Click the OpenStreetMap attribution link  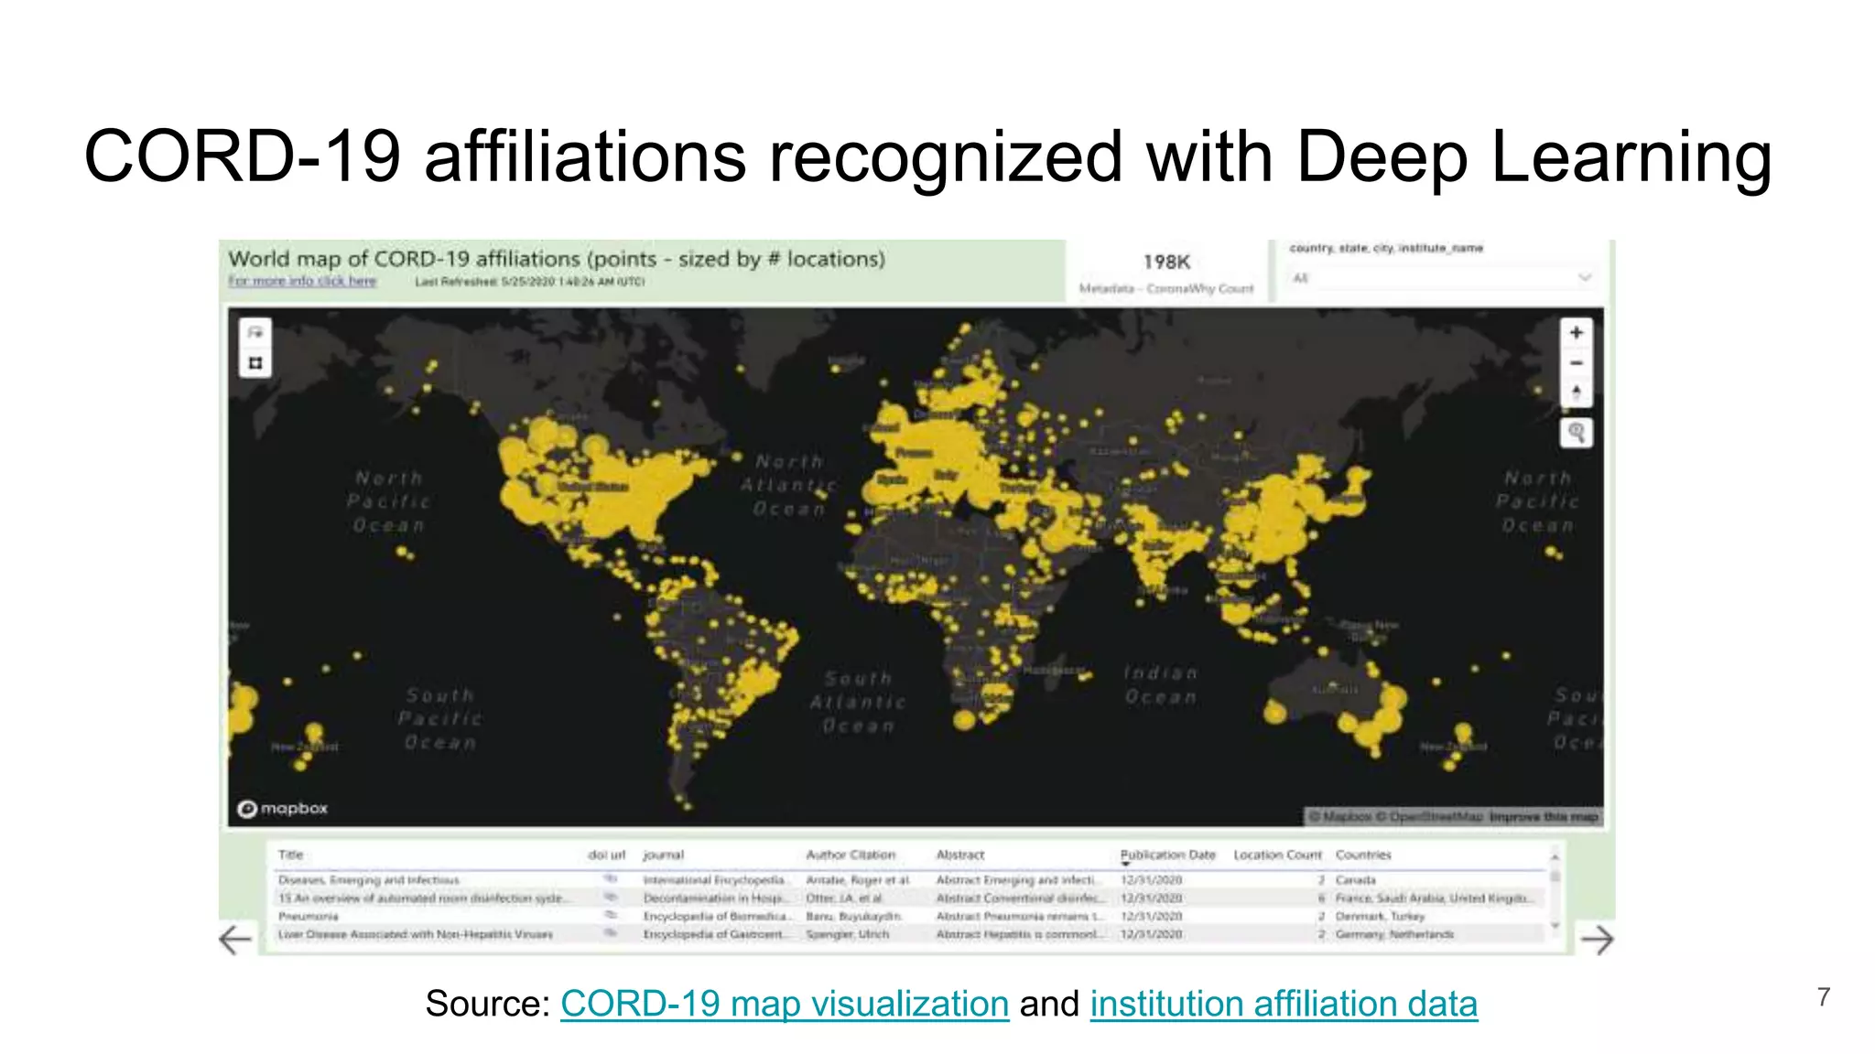(x=1428, y=816)
